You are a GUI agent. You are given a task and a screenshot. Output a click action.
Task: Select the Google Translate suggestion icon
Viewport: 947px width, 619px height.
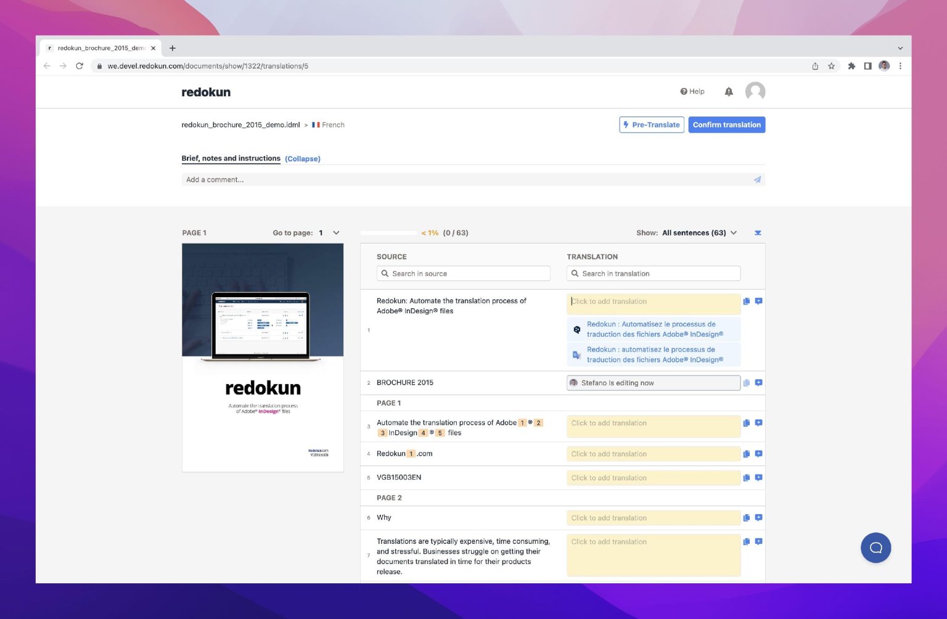point(576,355)
